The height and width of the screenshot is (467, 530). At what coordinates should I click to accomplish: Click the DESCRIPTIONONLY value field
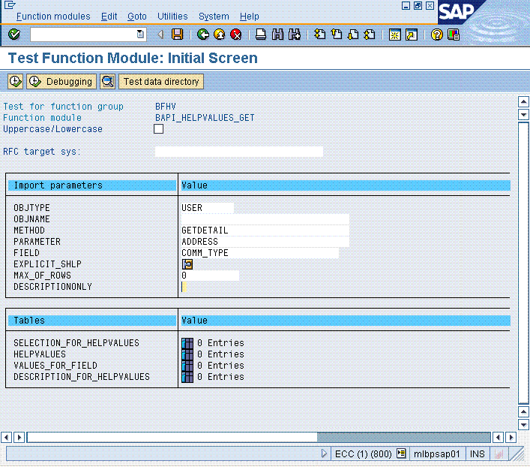tap(184, 287)
